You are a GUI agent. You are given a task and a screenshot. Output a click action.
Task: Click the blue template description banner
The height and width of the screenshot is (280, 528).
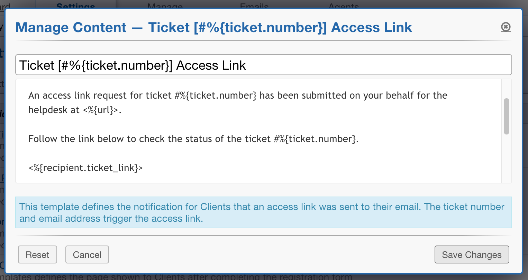point(263,212)
